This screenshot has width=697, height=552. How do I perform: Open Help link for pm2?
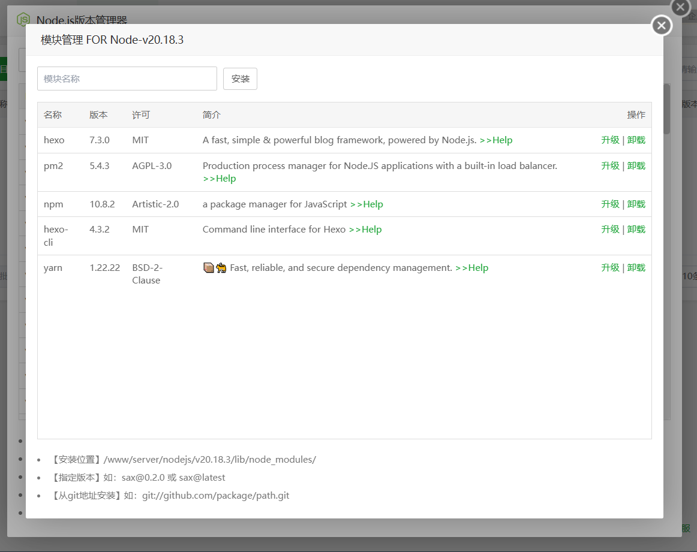tap(219, 179)
